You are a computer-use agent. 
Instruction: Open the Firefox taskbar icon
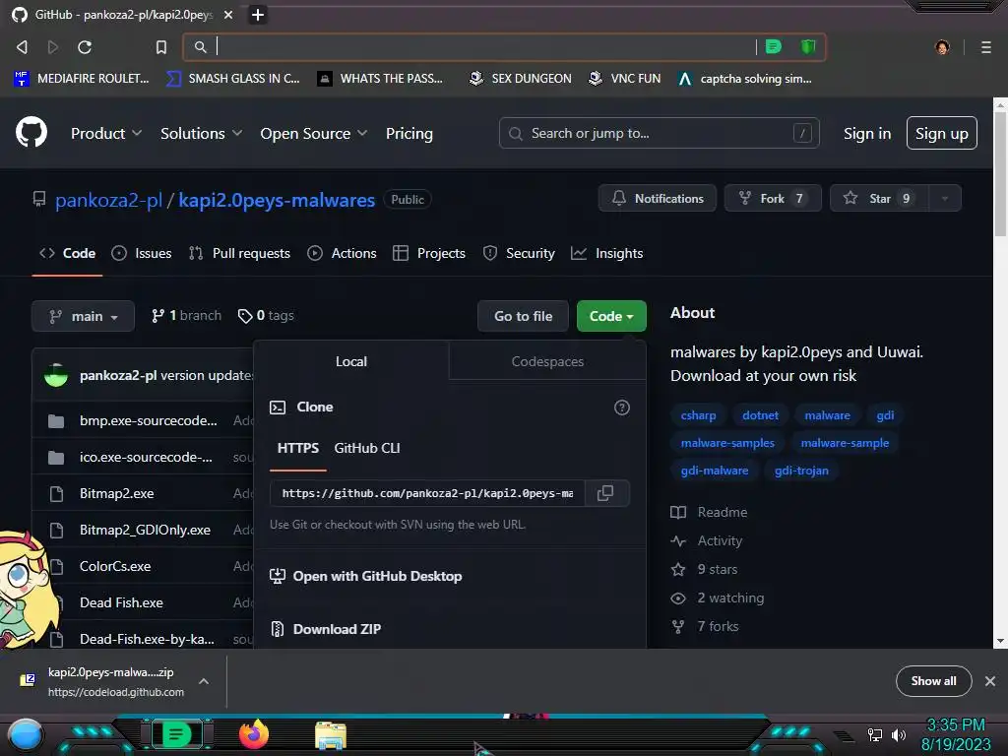254,734
